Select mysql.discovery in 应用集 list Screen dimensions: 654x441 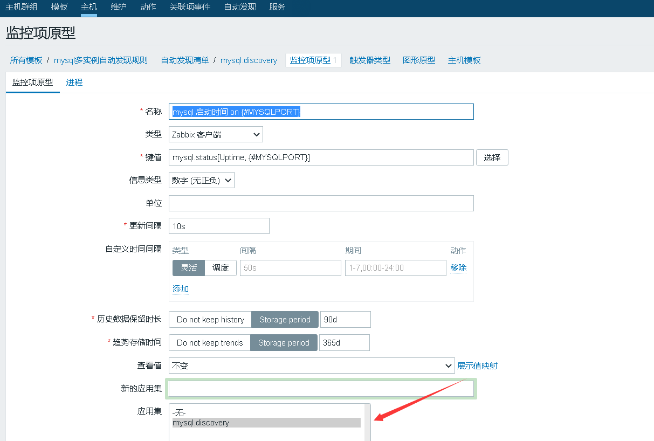(x=266, y=423)
